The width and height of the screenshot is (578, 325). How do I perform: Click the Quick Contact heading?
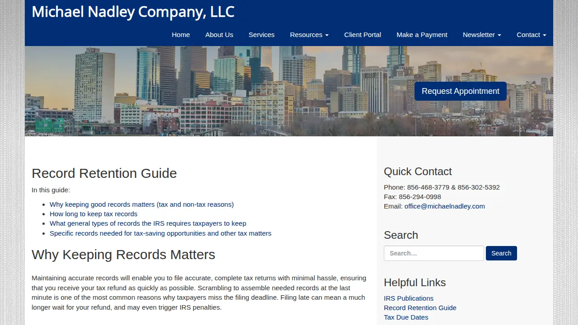tap(418, 172)
